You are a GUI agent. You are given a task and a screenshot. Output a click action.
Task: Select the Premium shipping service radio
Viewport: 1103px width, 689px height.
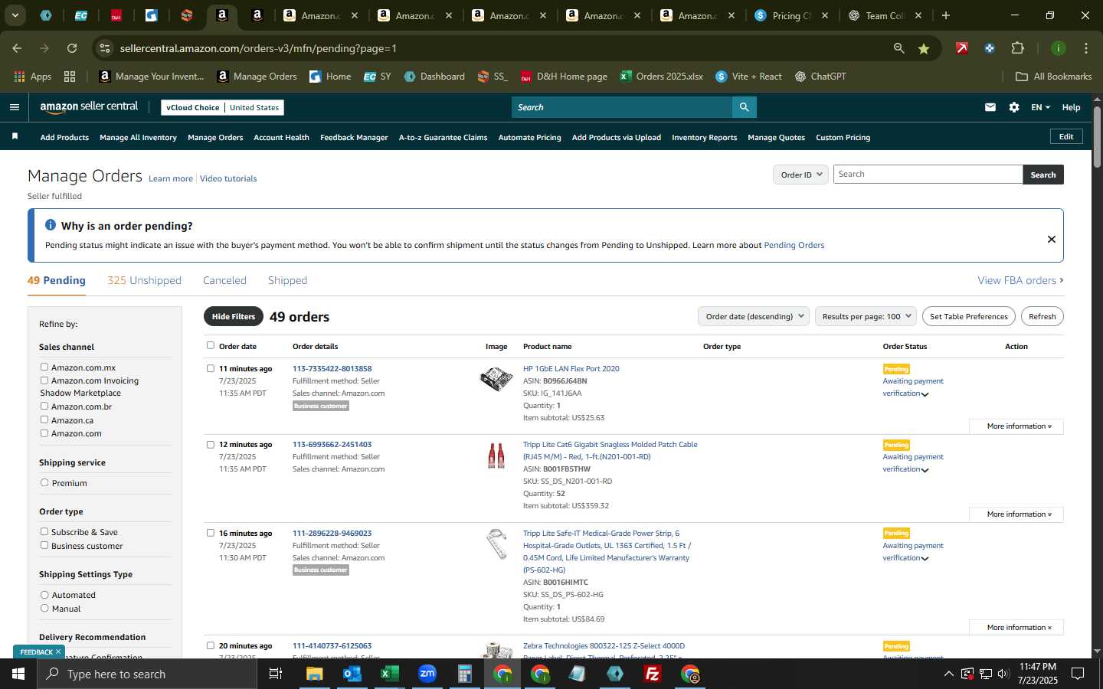(x=44, y=483)
